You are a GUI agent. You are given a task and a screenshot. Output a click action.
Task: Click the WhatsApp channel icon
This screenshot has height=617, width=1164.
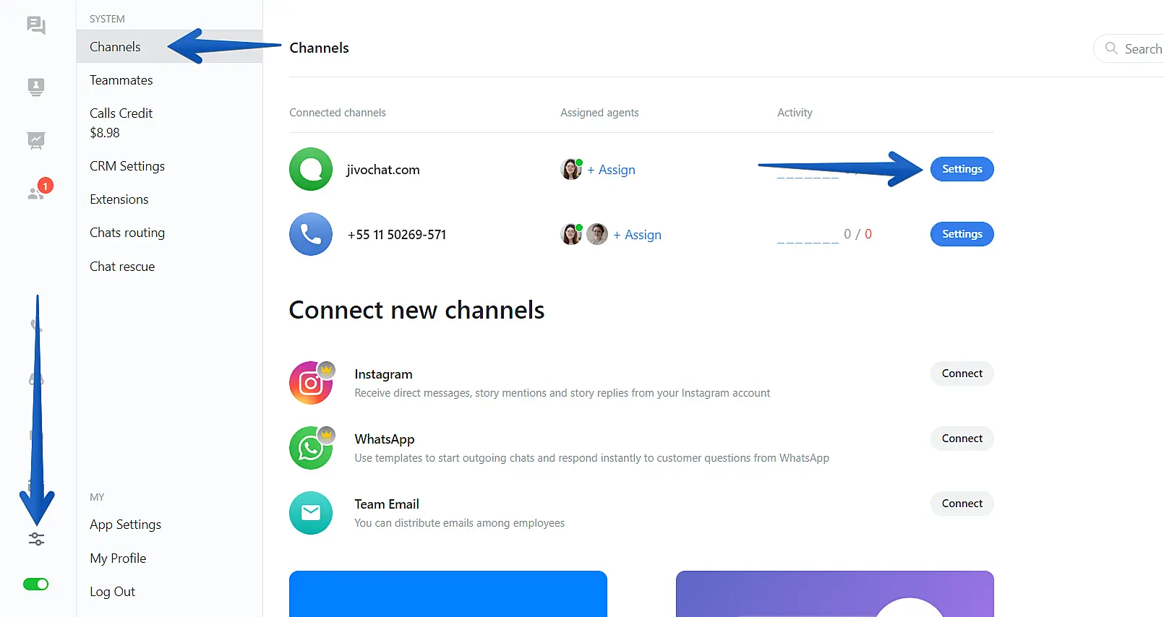(311, 448)
